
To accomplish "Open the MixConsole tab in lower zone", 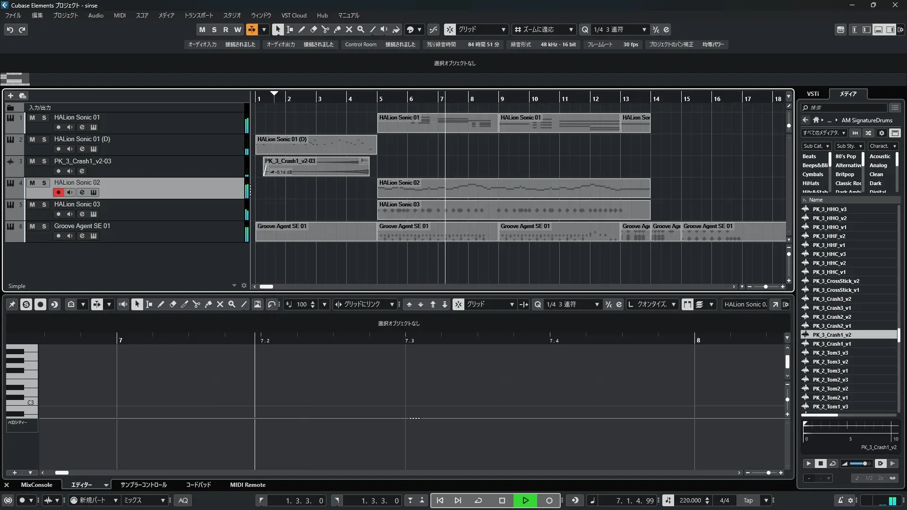I will click(36, 485).
